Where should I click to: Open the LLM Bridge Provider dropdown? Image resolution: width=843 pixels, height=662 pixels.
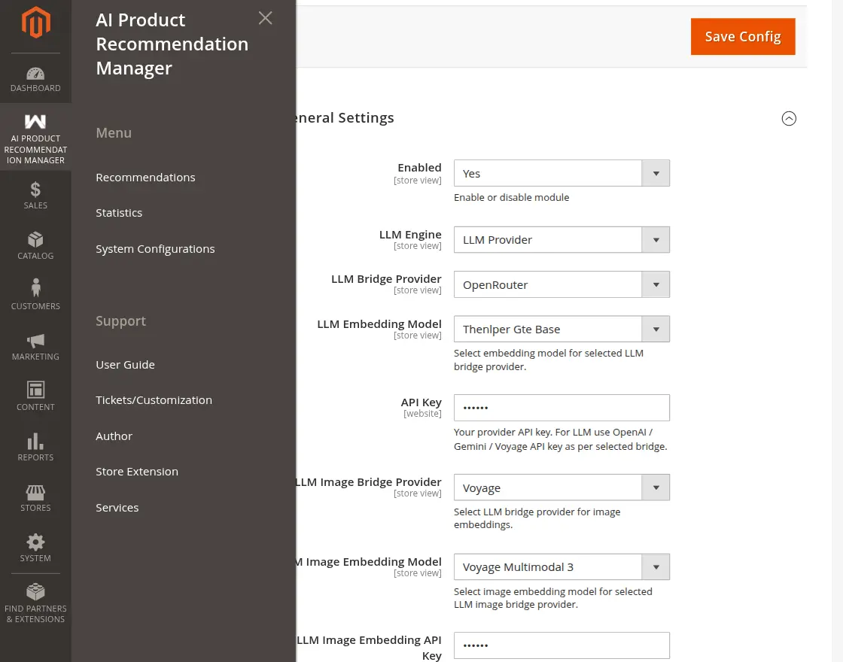click(561, 285)
